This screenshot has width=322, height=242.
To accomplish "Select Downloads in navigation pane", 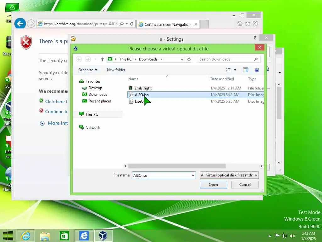I will [98, 95].
